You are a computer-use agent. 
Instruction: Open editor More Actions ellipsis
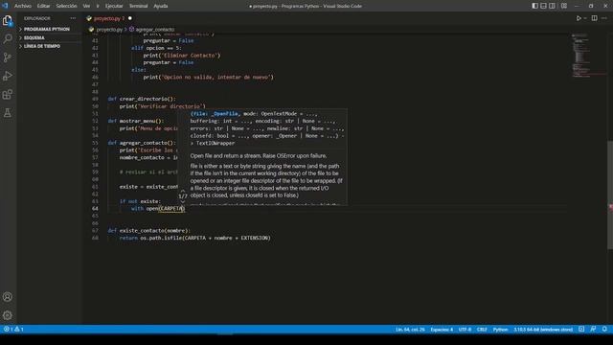604,18
